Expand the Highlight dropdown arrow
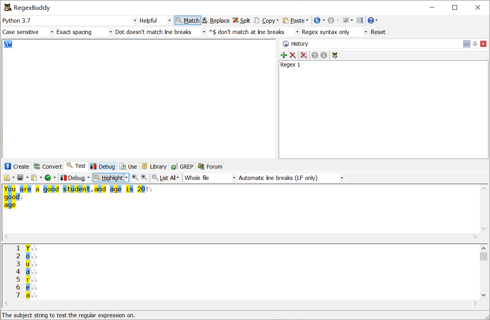490x320 pixels. pyautogui.click(x=126, y=178)
